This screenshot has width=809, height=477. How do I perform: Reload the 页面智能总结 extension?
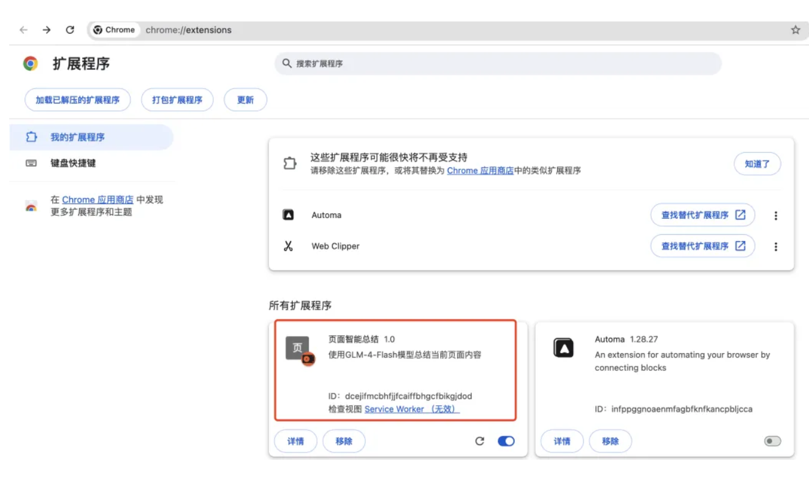[x=480, y=441]
